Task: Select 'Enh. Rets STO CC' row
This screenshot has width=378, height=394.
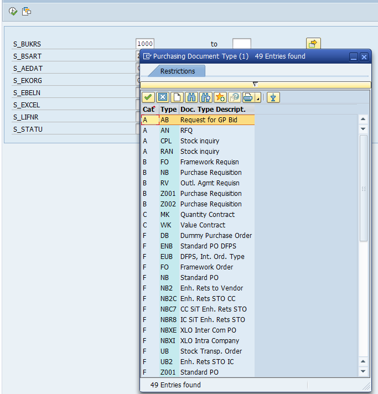Action: click(198, 298)
